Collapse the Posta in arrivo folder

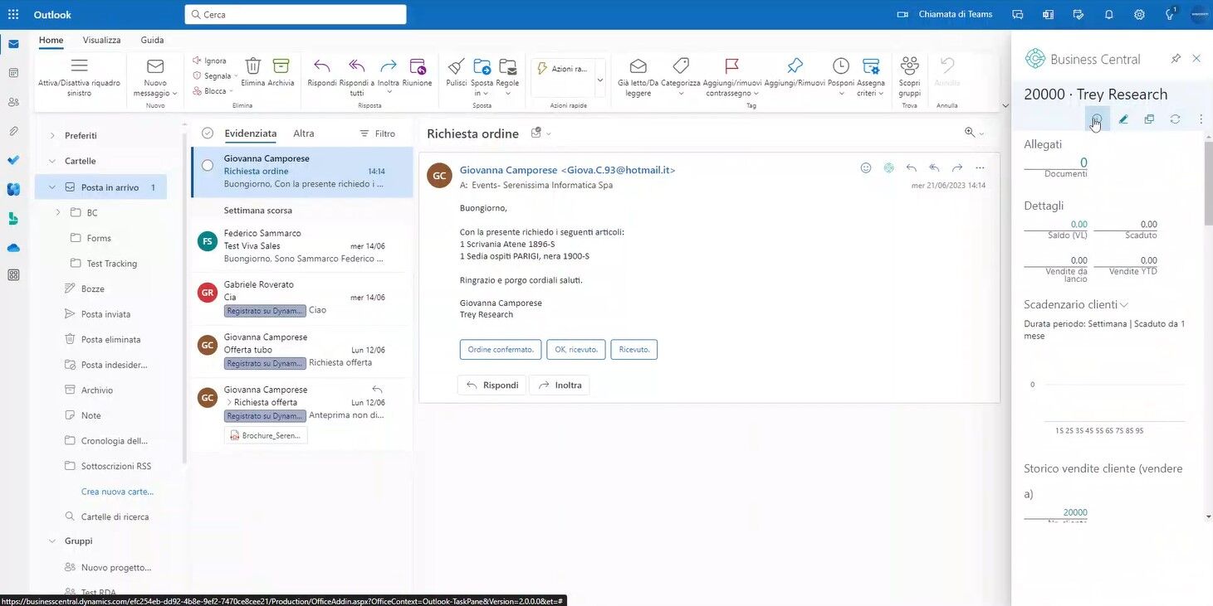[51, 187]
